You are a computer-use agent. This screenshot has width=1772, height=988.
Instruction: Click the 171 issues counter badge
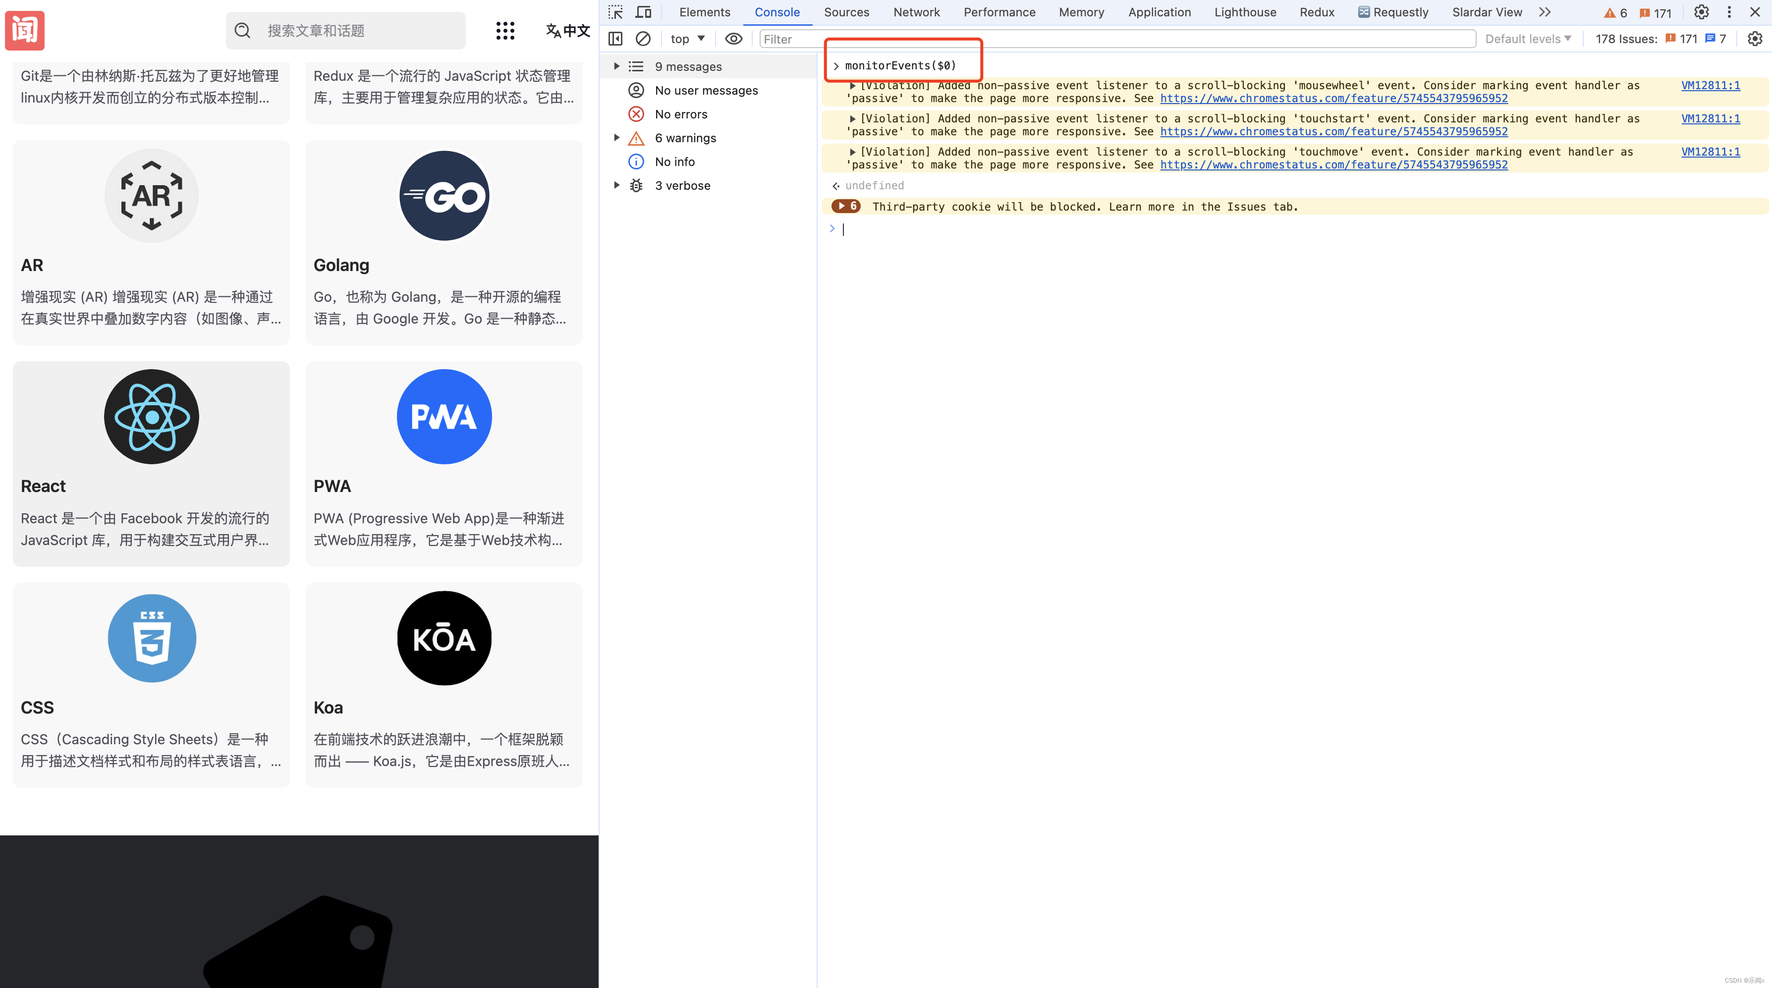click(1655, 13)
